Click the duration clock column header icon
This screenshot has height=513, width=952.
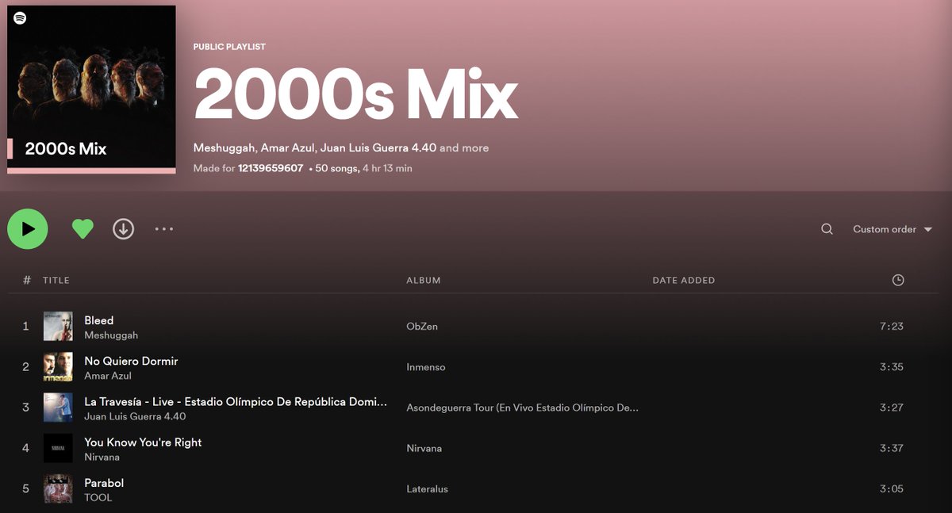[898, 280]
